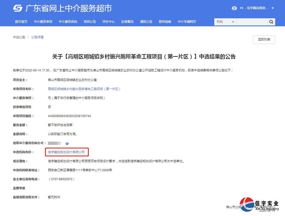The height and width of the screenshot is (216, 285).
Task: Click the small S logo next to the Hi greeting
Action: coord(234,8)
